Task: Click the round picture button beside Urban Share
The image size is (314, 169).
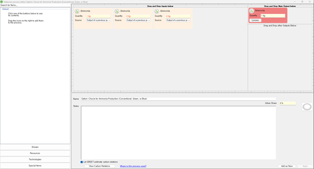Action: pyautogui.click(x=307, y=107)
